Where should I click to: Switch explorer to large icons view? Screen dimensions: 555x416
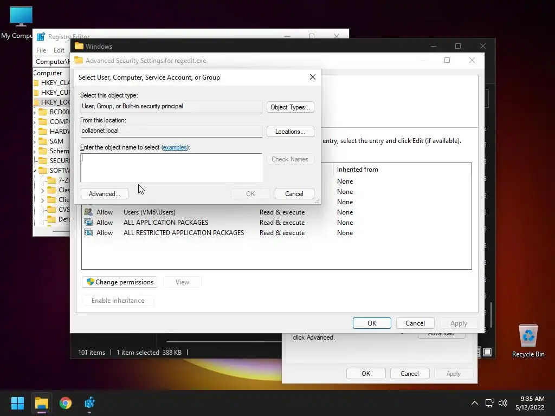coord(487,352)
